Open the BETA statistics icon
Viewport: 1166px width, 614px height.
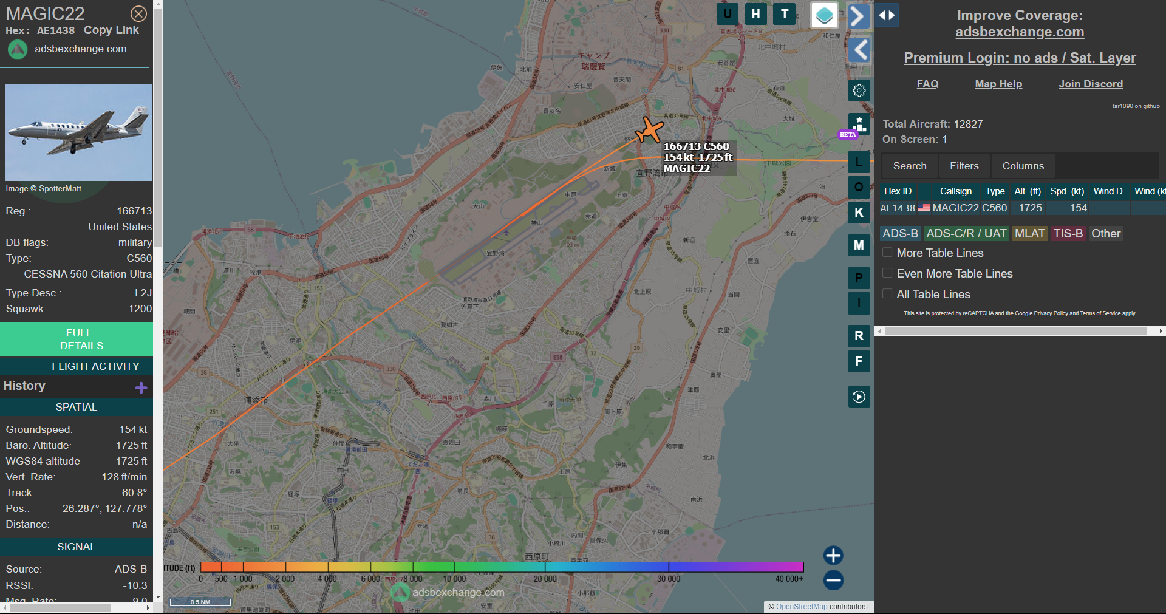point(859,125)
